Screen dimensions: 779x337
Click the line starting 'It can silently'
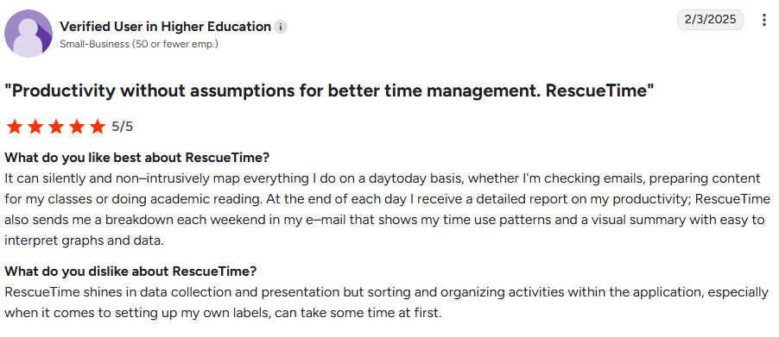point(383,178)
